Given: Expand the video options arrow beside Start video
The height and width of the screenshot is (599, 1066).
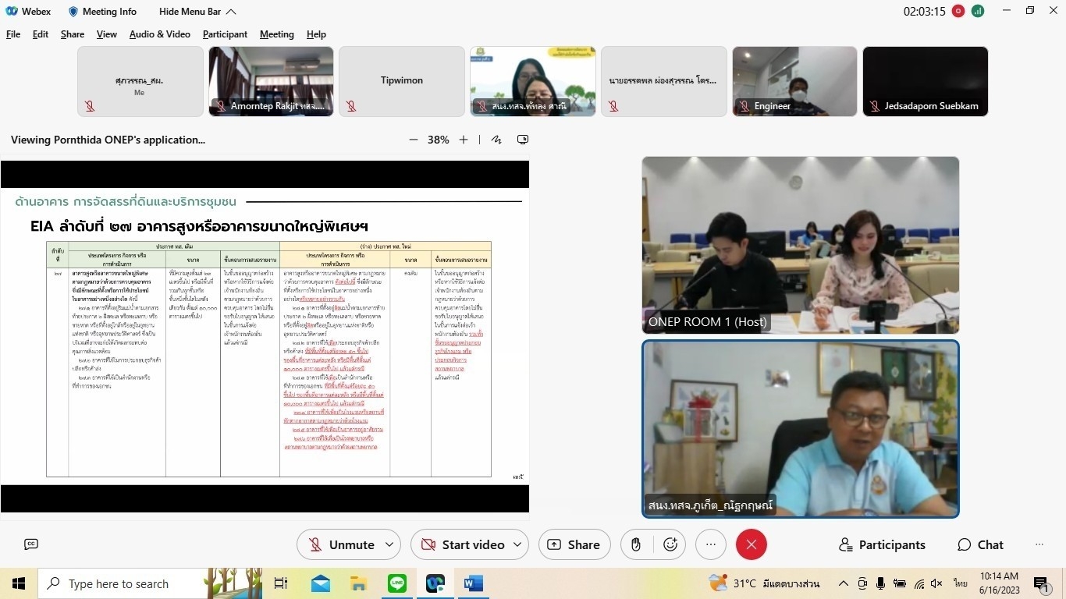Looking at the screenshot, I should click(517, 544).
